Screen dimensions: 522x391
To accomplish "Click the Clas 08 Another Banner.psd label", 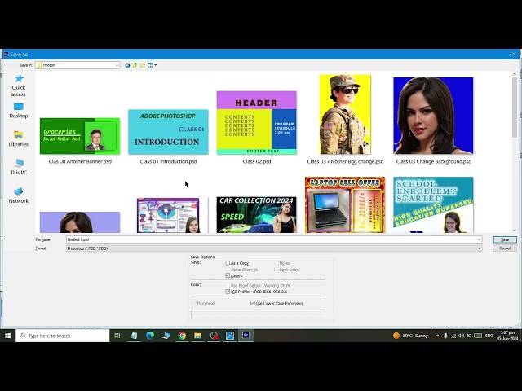I will (x=80, y=161).
